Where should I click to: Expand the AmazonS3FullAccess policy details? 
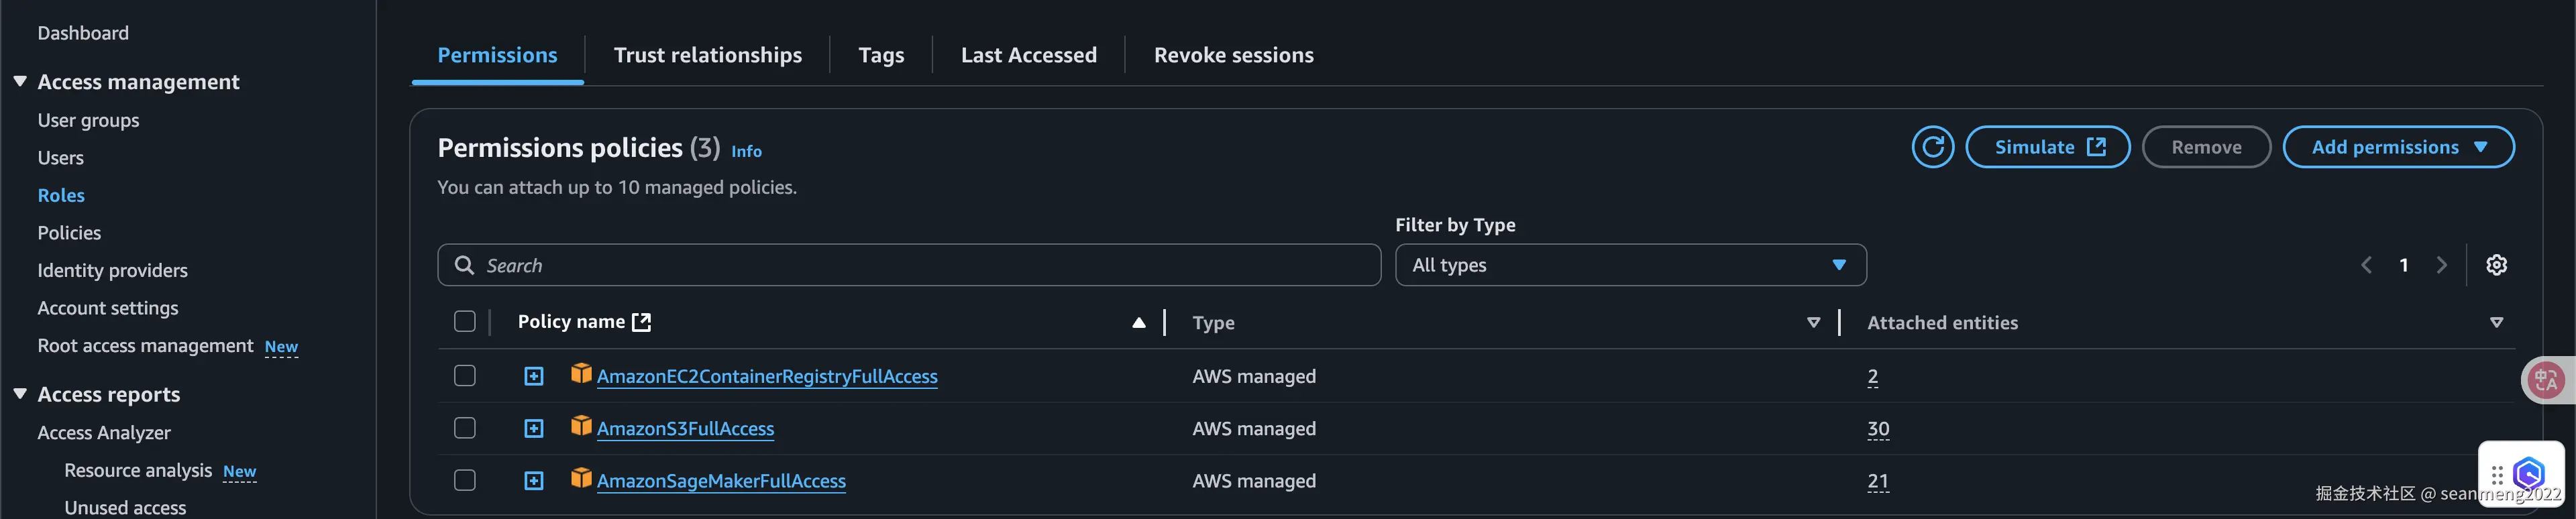point(534,429)
